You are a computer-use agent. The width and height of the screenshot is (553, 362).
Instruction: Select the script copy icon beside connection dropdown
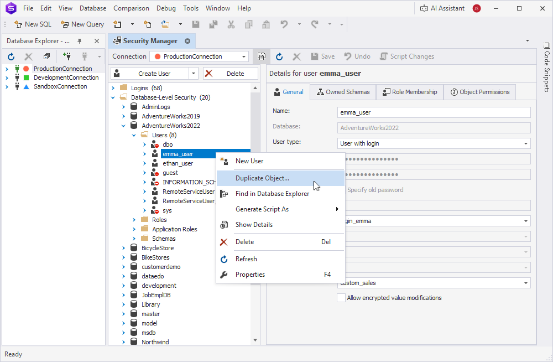pos(261,56)
